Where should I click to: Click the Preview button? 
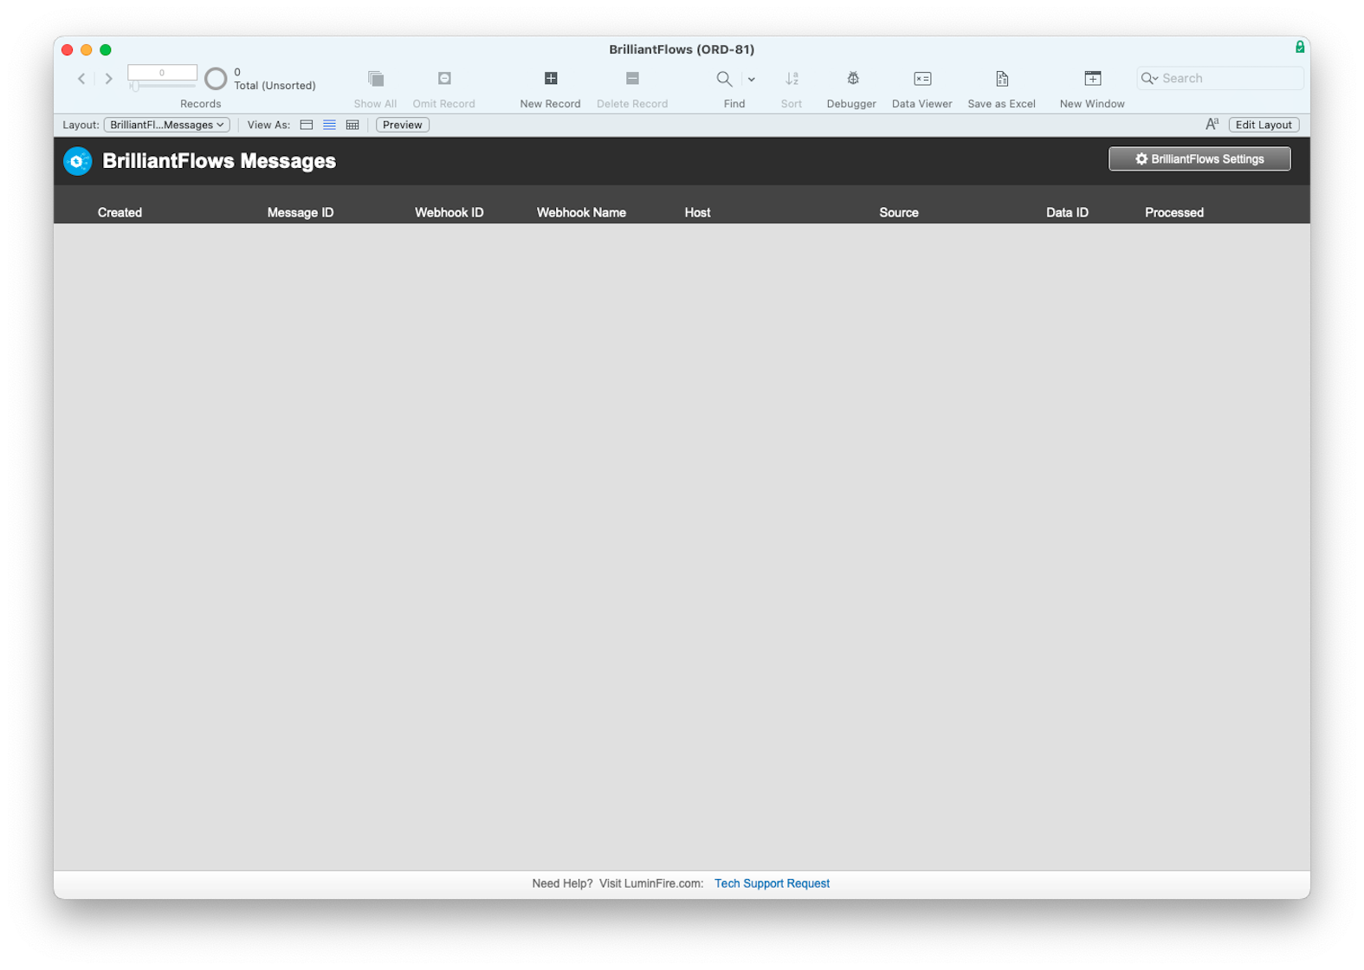tap(403, 125)
